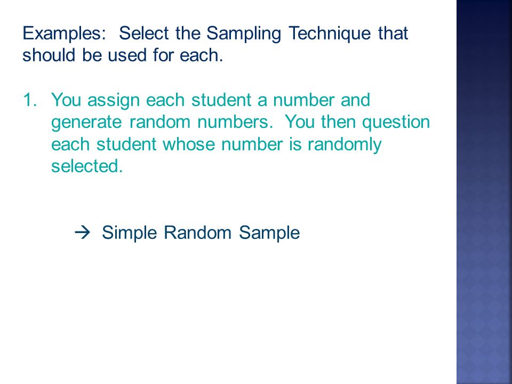Click the word 'Simple' in the answer
The width and height of the screenshot is (512, 384).
point(129,233)
